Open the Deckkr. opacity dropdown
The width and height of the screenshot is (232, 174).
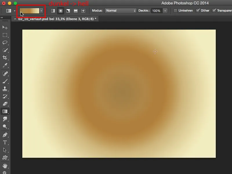click(165, 10)
